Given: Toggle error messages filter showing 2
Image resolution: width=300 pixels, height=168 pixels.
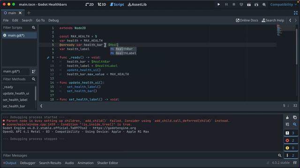Looking at the screenshot, I should tap(291, 140).
